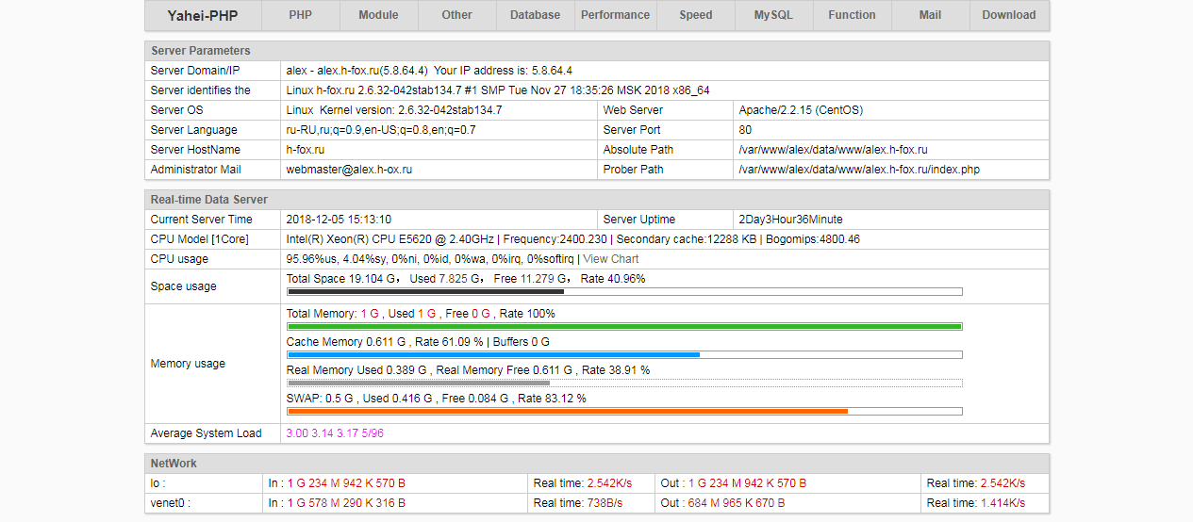Open the Module navigation tab

pyautogui.click(x=378, y=15)
